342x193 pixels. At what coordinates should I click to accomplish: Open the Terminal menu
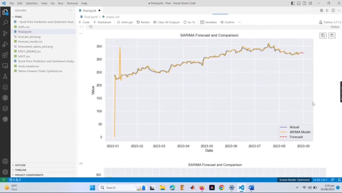pyautogui.click(x=72, y=3)
